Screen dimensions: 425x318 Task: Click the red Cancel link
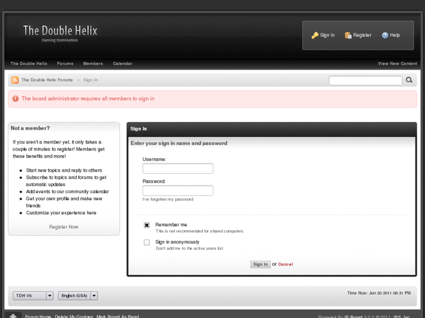pyautogui.click(x=285, y=264)
